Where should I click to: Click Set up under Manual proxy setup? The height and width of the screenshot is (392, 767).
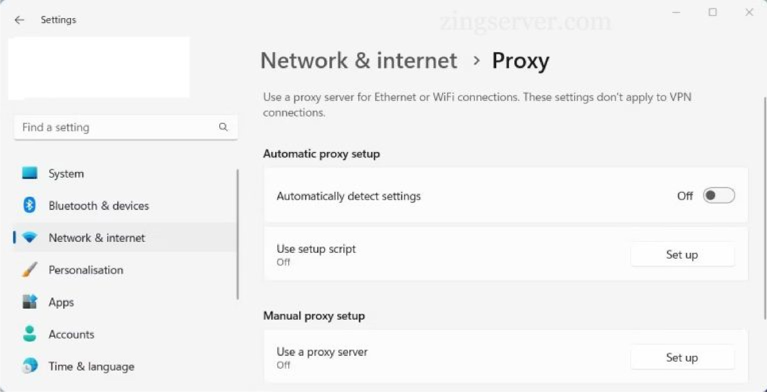click(x=682, y=357)
